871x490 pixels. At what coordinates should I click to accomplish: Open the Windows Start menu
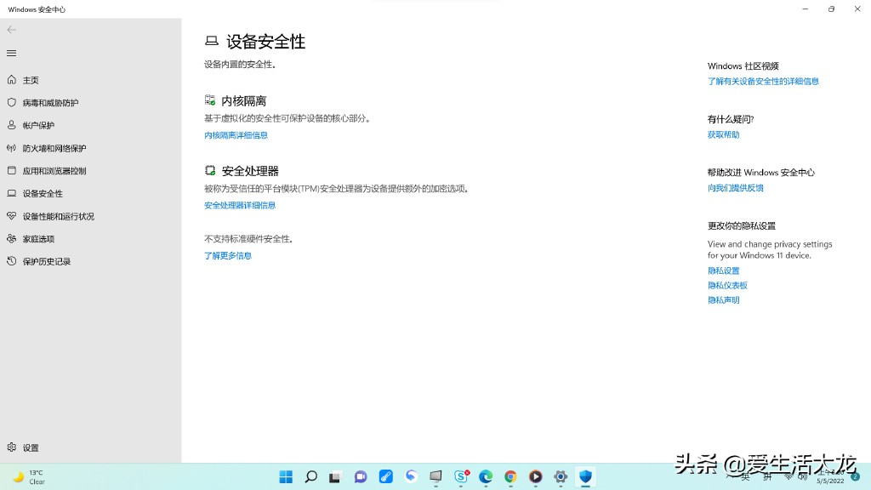pyautogui.click(x=286, y=476)
